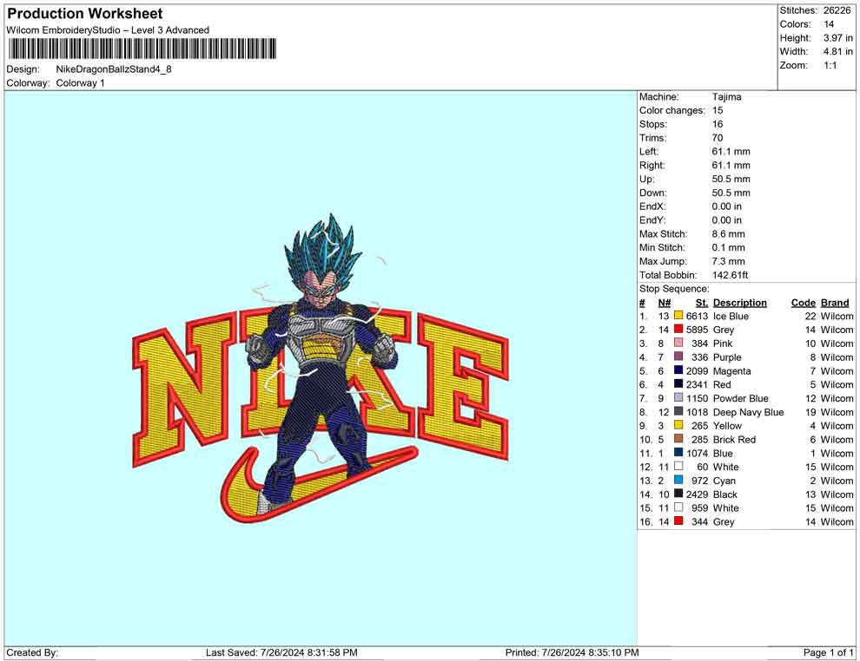Select 'Wilcom EmbroideryStudio – Level 3 Advanced' text
This screenshot has height=661, width=860.
click(108, 30)
